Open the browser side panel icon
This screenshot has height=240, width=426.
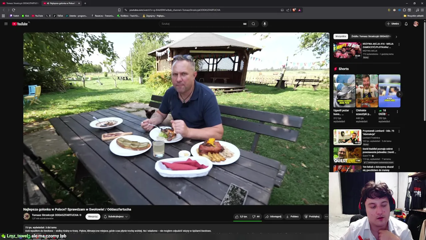coord(409,10)
